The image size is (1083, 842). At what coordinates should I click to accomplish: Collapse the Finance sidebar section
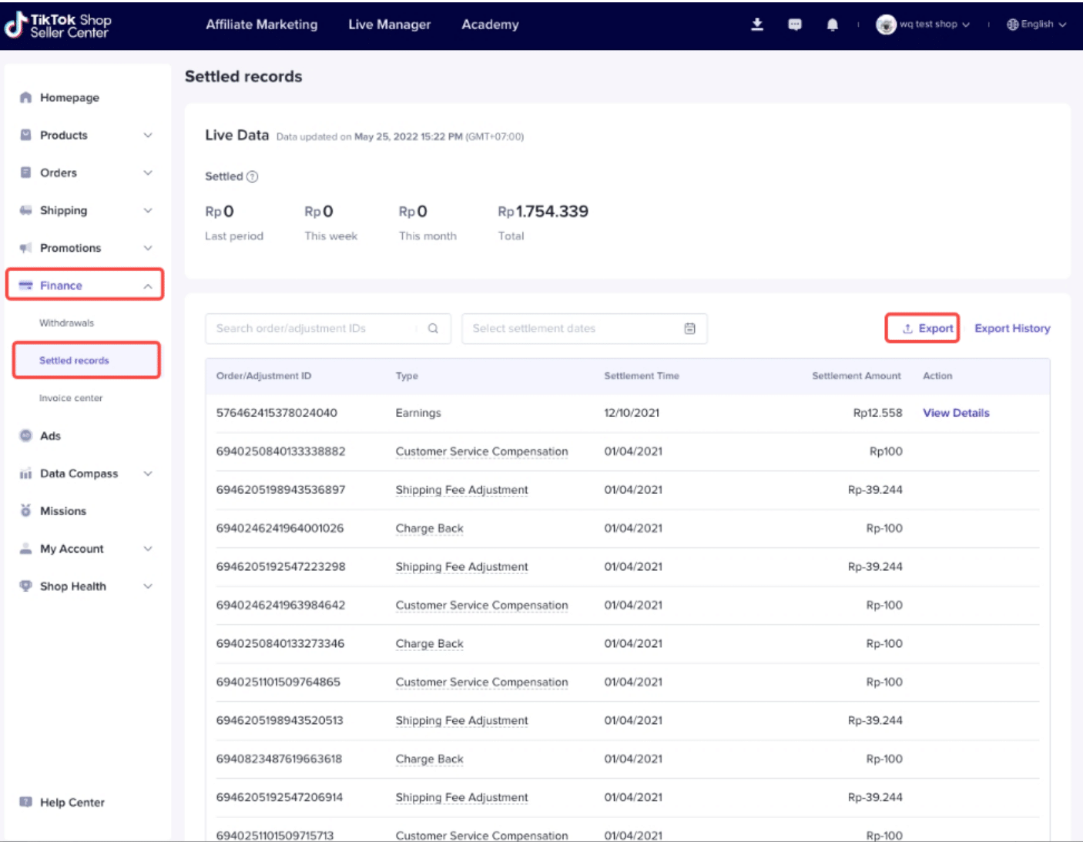pos(85,286)
